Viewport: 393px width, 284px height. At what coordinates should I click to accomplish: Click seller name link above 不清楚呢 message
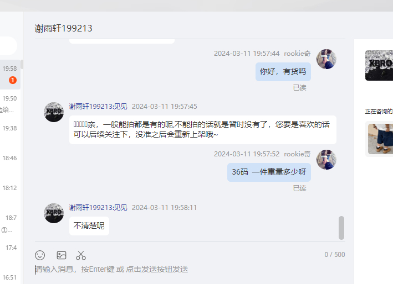98,208
